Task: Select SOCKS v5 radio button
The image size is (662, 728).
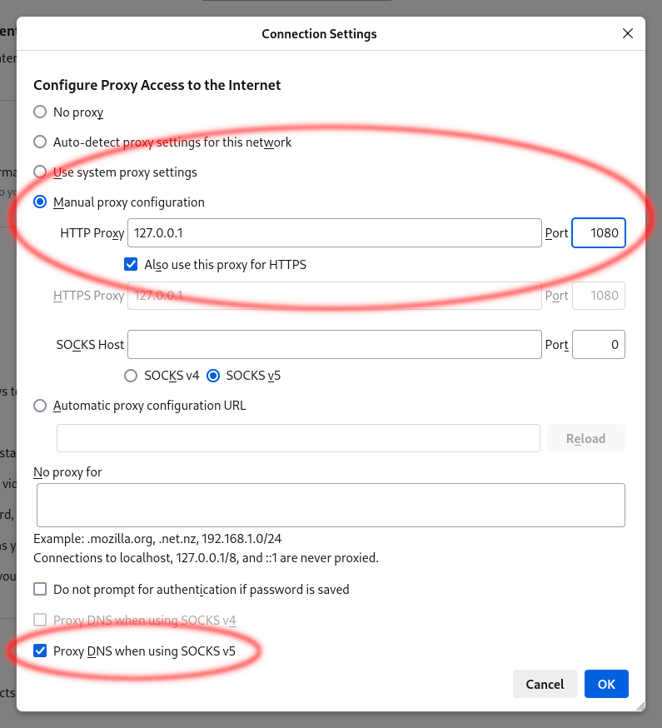Action: point(213,376)
